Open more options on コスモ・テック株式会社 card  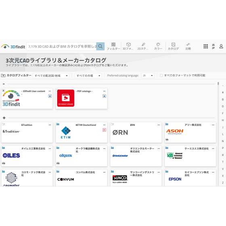tap(50, 172)
